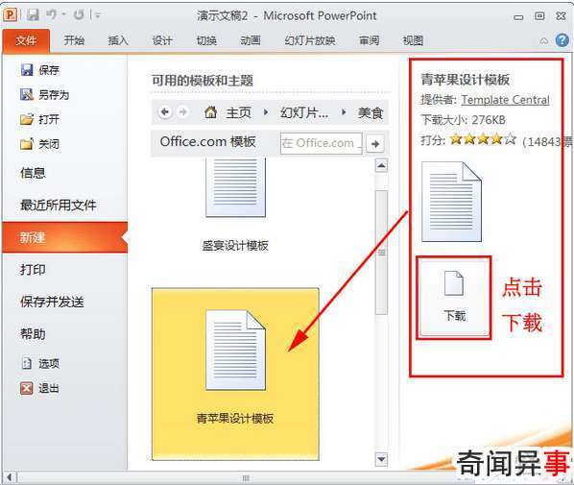This screenshot has width=574, height=485.
Task: Click the fifth empty rating star
Action: click(510, 139)
